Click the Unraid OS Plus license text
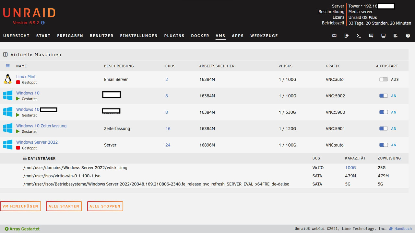This screenshot has width=415, height=233. pos(363,17)
